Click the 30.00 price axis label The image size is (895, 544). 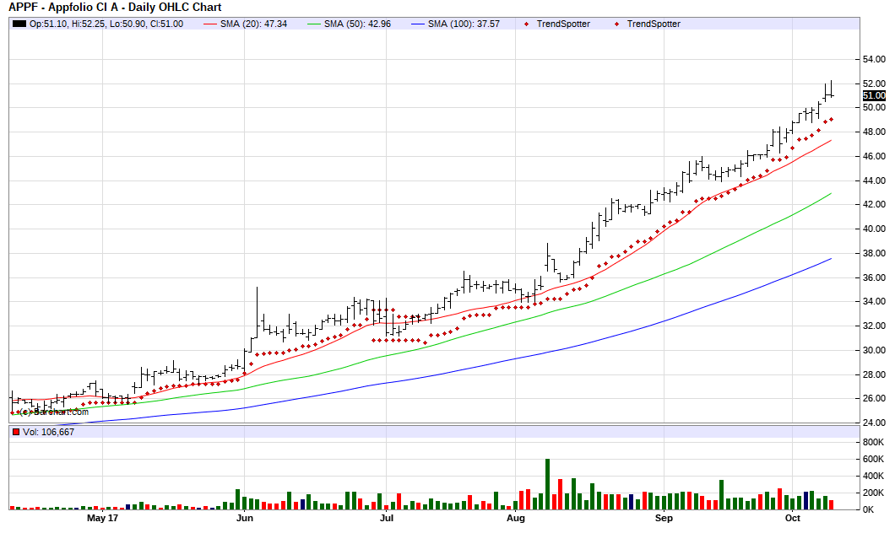point(874,350)
